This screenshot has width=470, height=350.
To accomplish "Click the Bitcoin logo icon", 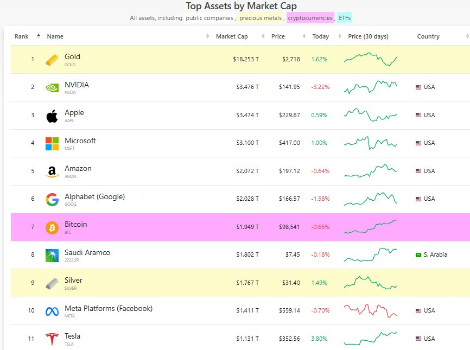I will (52, 227).
